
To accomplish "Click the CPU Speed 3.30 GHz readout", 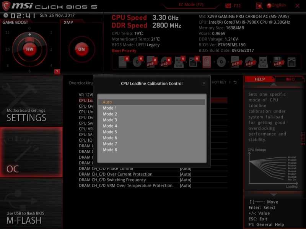I will tap(145, 18).
